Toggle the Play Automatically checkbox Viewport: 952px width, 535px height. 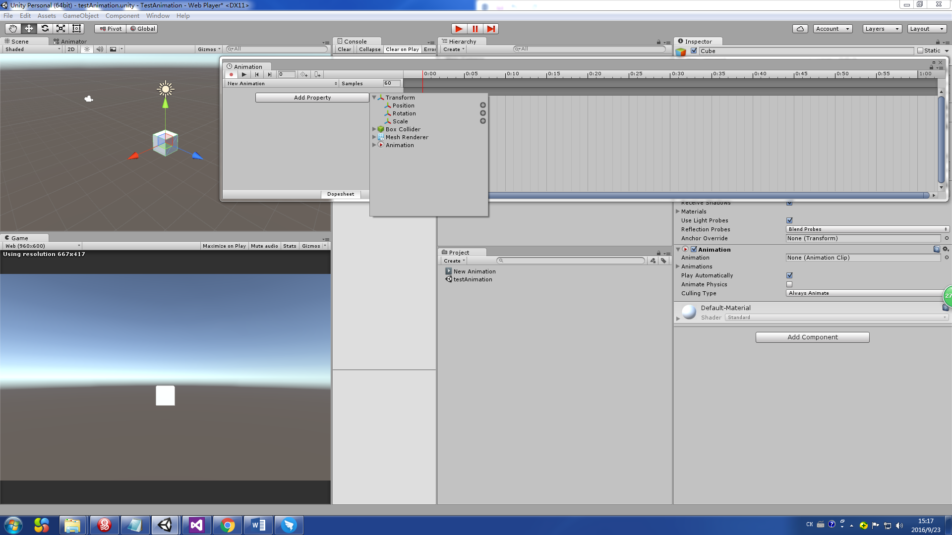789,275
